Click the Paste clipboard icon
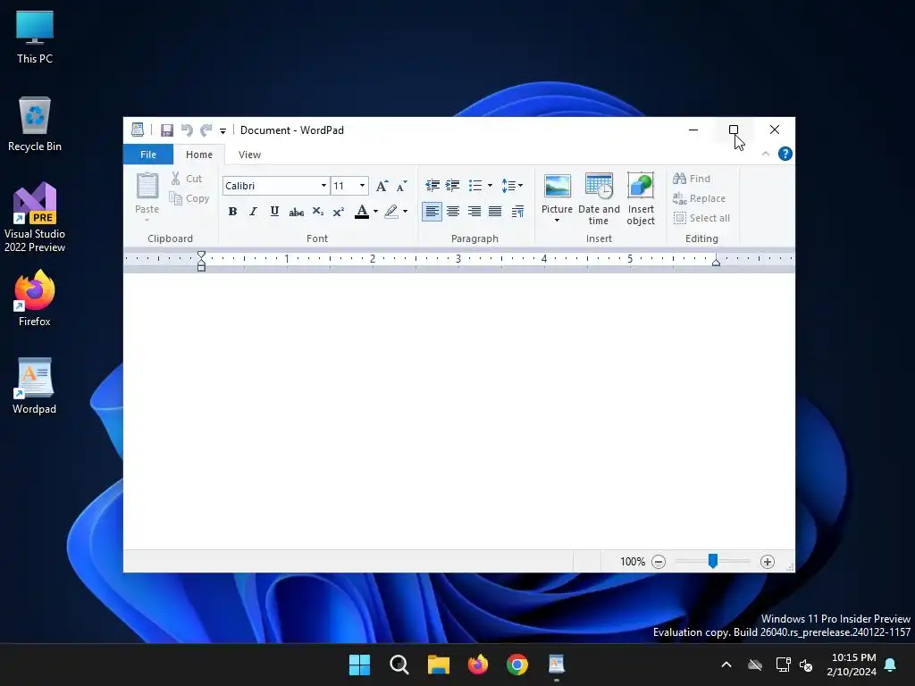 [x=147, y=186]
